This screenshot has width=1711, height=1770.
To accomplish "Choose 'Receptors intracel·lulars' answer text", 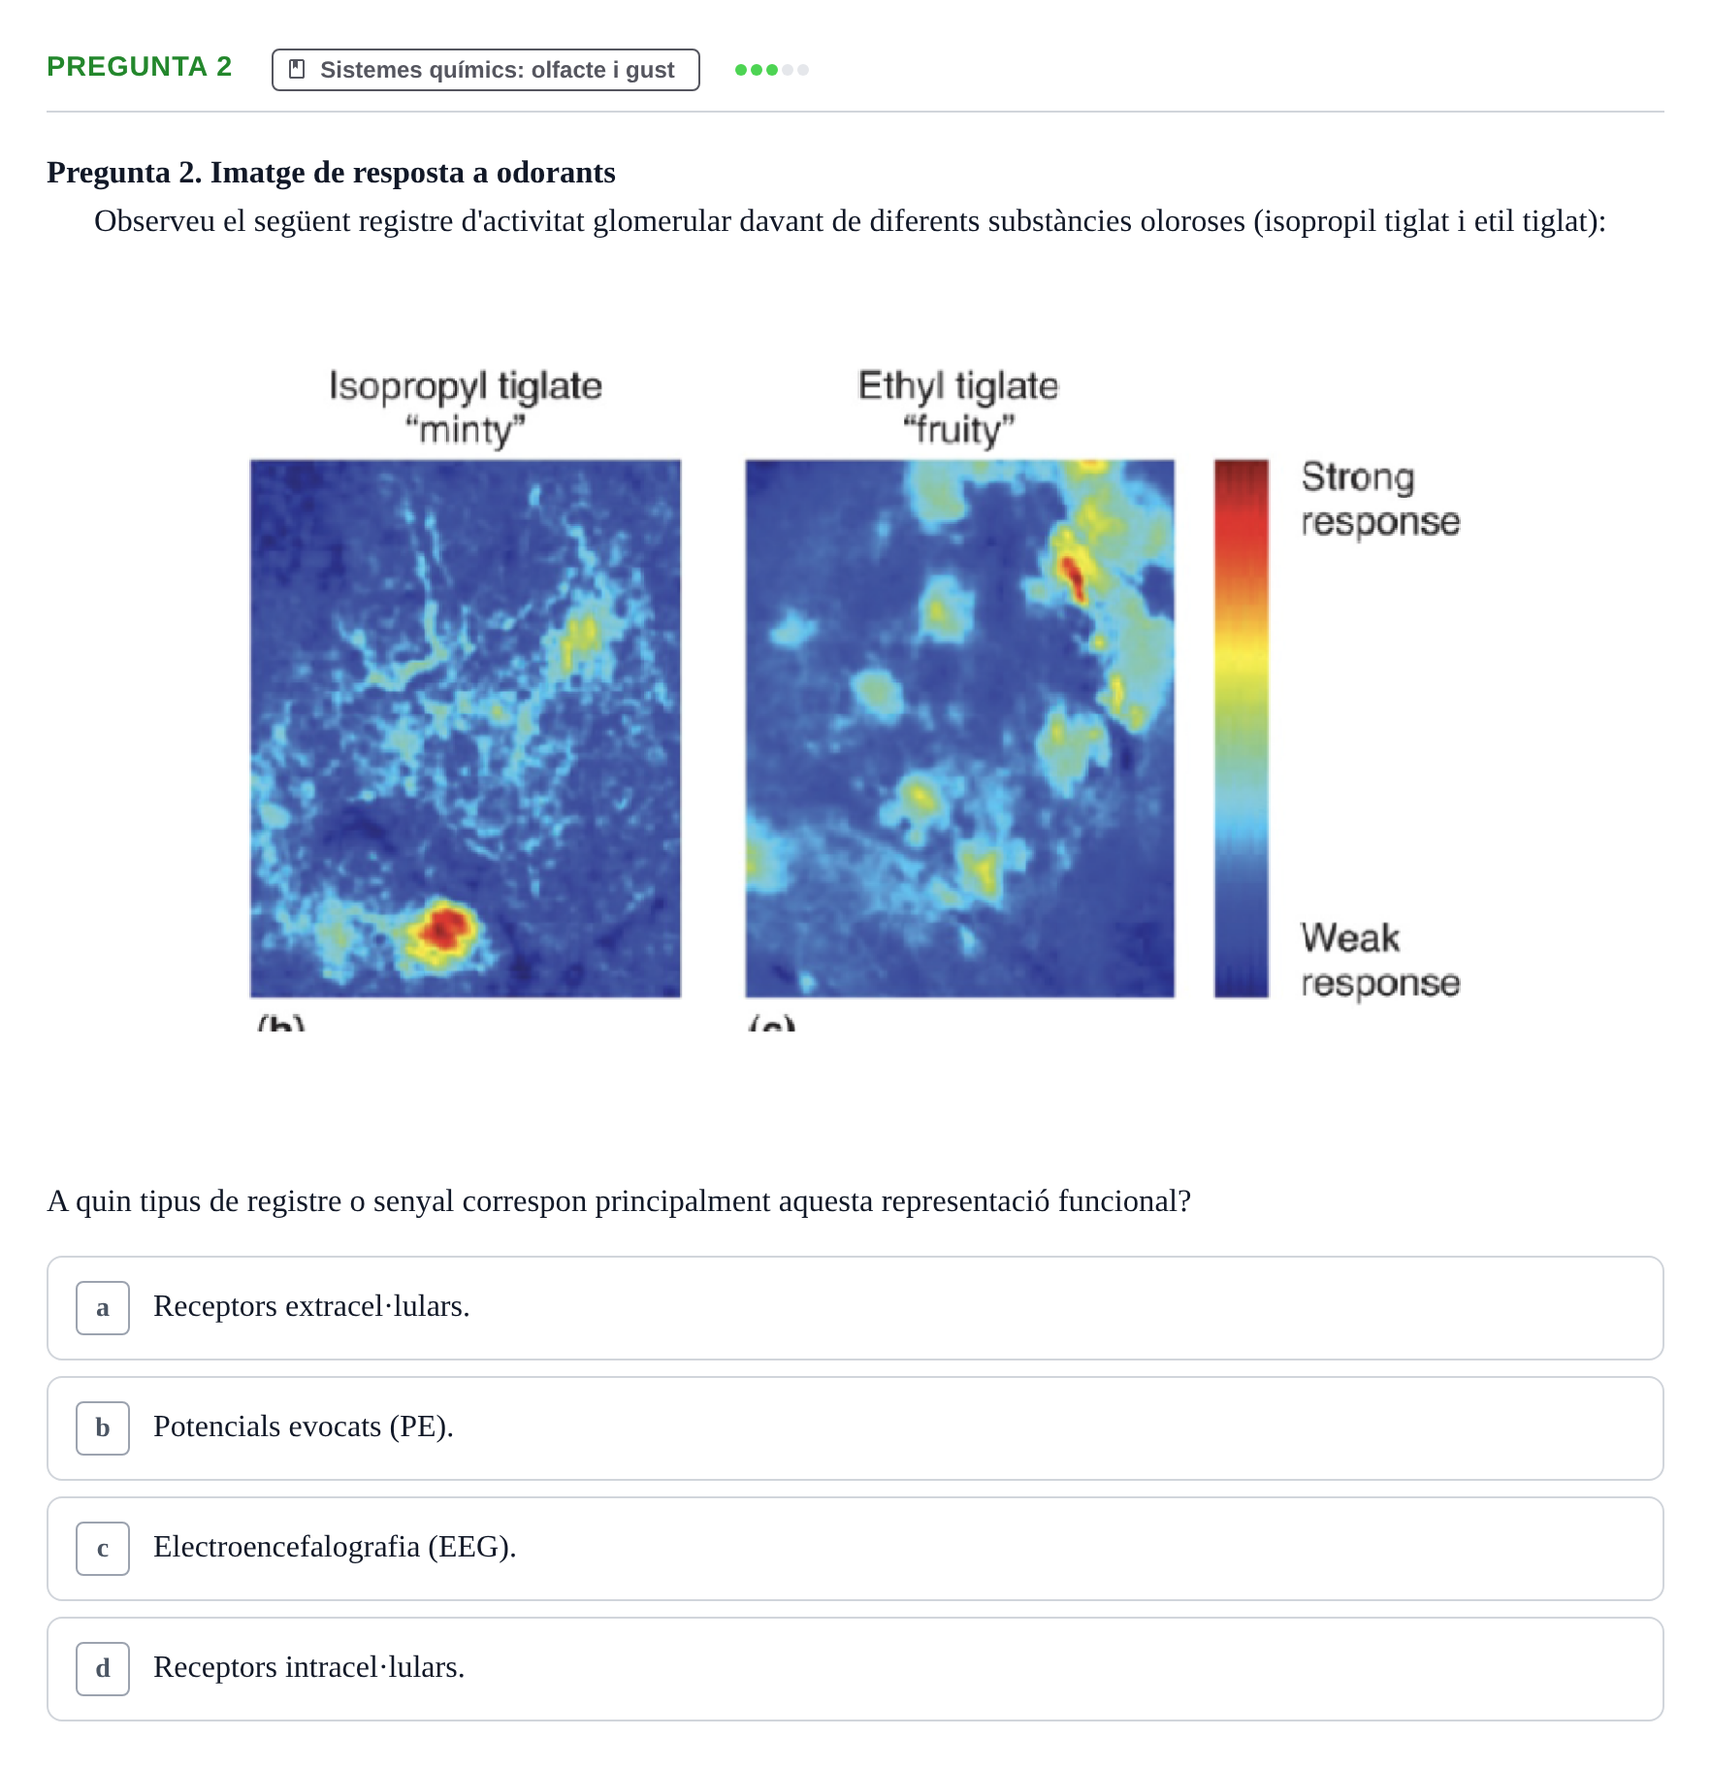I will click(308, 1667).
